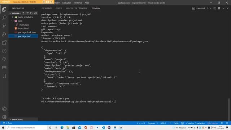231x130 pixels.
Task: Click Visual Studio Code taskbar icon
Action: click(103, 127)
